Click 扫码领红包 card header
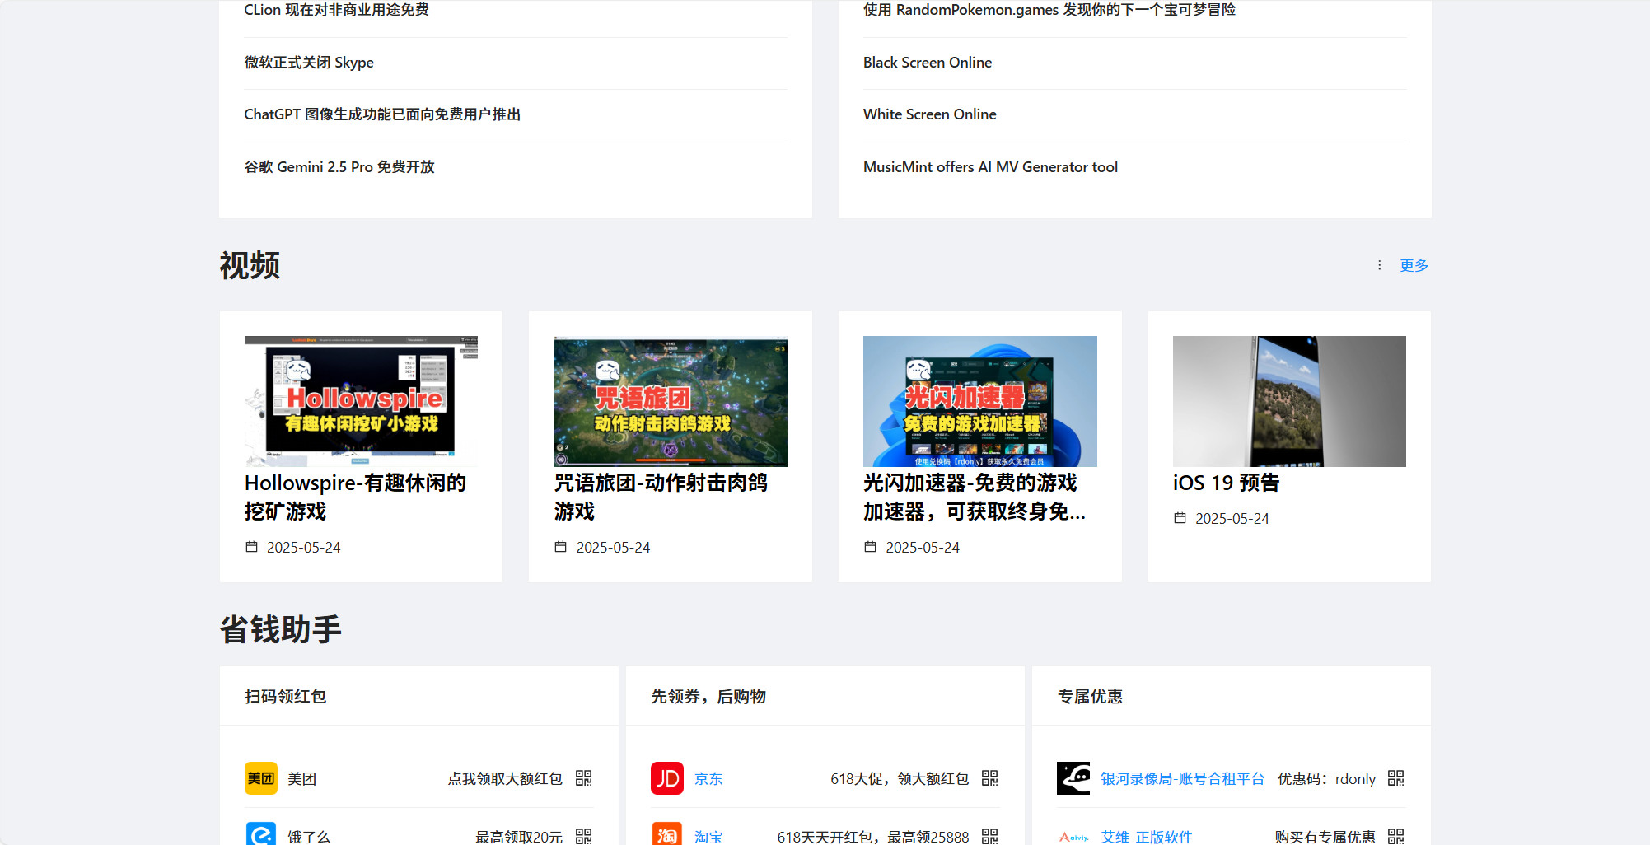The height and width of the screenshot is (845, 1650). [285, 697]
